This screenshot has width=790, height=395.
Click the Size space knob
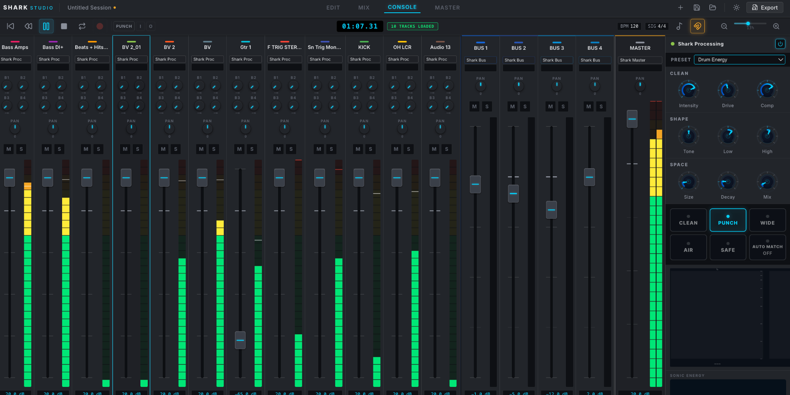pos(689,182)
